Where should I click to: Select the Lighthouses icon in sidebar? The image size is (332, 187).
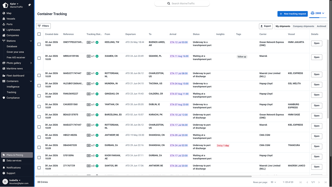[x=4, y=30]
